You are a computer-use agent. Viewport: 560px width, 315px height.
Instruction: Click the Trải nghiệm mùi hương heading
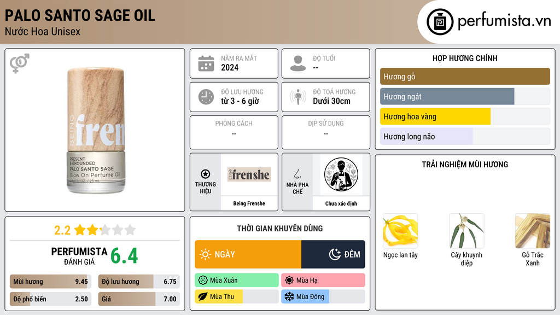(x=465, y=165)
